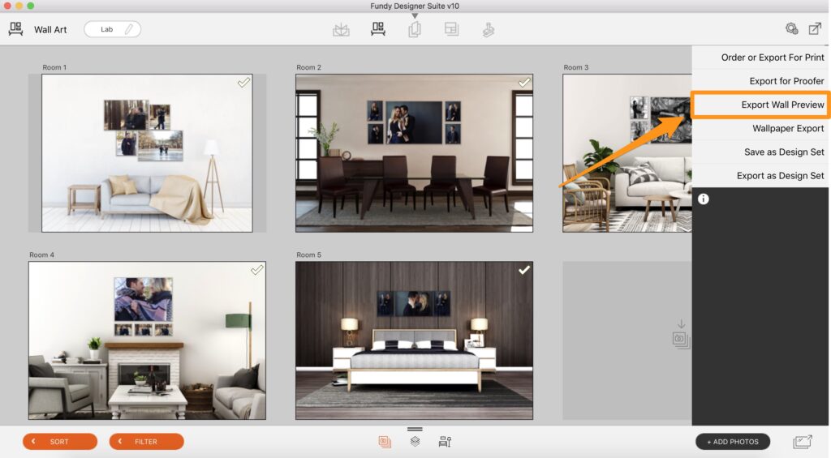Open the settings gear icon at top right
The width and height of the screenshot is (831, 458).
point(792,28)
